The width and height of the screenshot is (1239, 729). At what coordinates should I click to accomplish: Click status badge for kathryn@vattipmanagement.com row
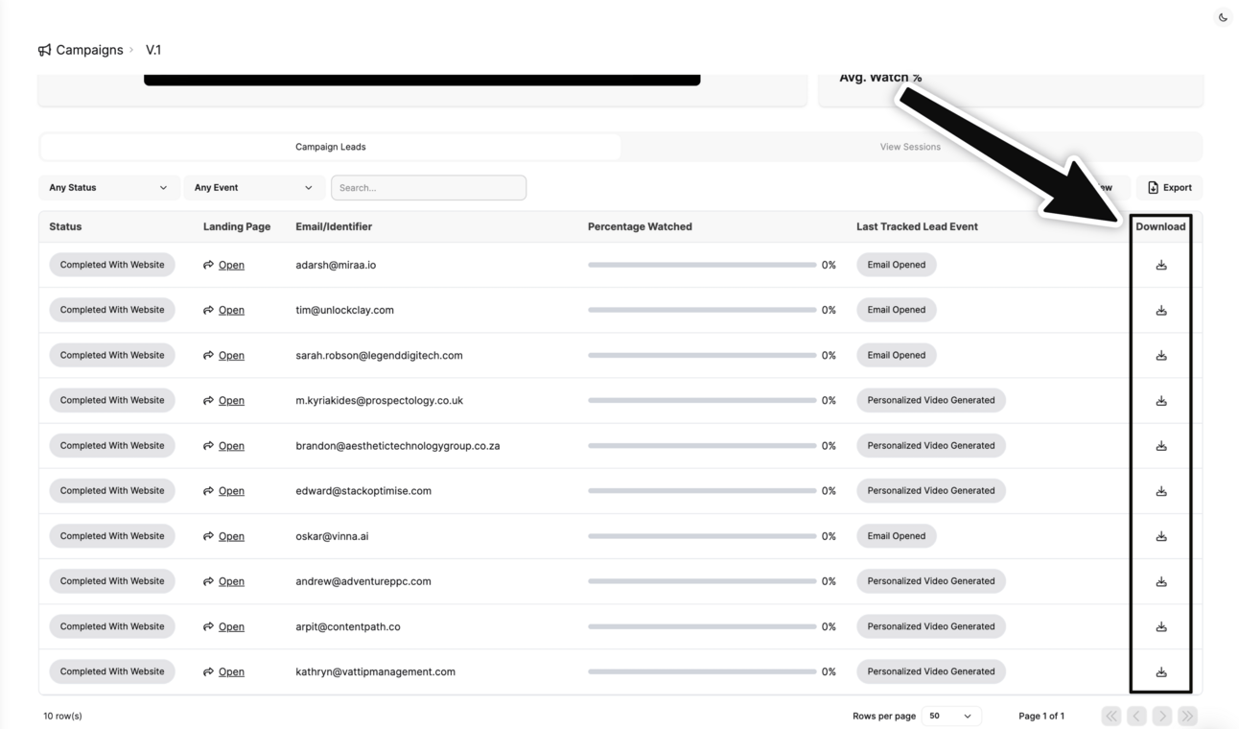click(112, 671)
